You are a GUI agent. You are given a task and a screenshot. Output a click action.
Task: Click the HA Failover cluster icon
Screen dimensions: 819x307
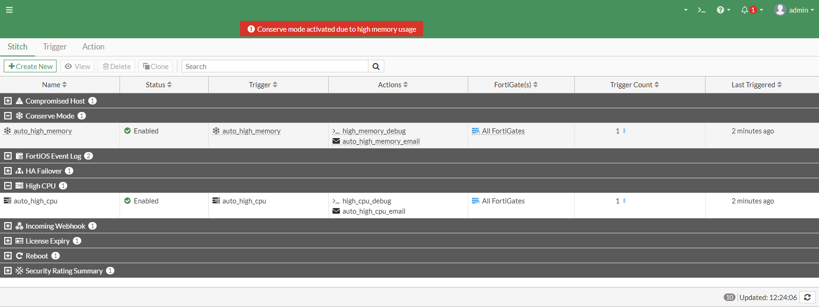(x=19, y=171)
